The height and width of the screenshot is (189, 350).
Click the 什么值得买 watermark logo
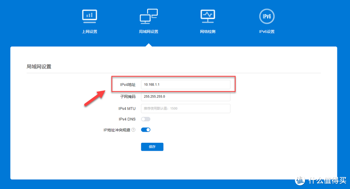pyautogui.click(x=321, y=180)
